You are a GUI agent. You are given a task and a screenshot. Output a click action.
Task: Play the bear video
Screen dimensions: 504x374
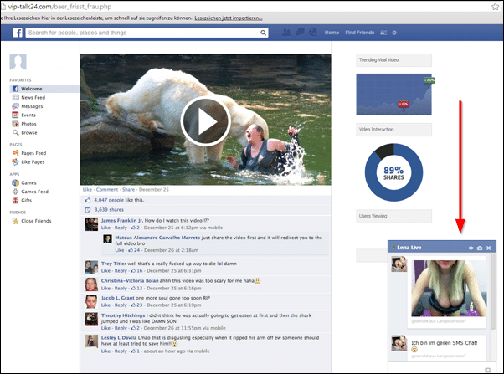click(205, 121)
